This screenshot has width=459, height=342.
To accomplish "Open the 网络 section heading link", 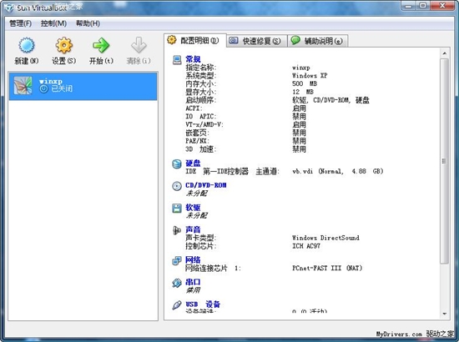I will coord(193,259).
